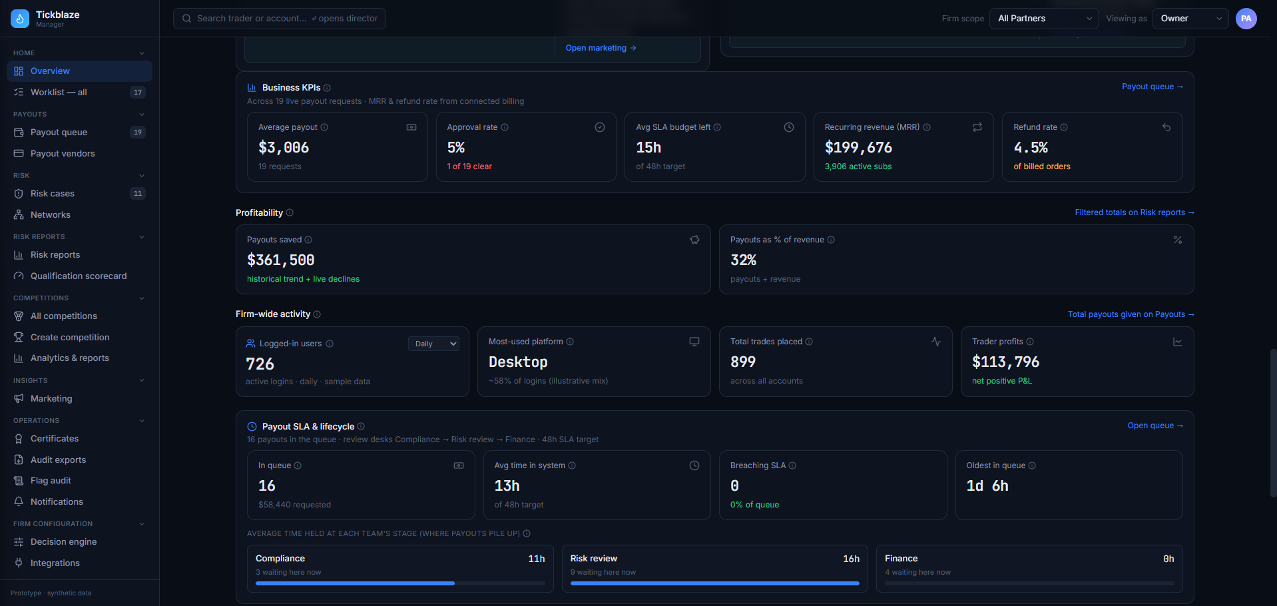The image size is (1277, 606).
Task: Click the $361,500 Payouts saved value
Action: pyautogui.click(x=280, y=260)
